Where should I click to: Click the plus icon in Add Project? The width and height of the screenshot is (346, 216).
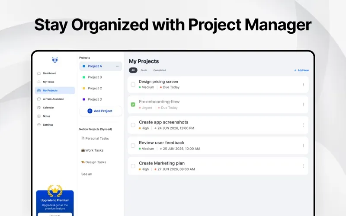pyautogui.click(x=90, y=111)
